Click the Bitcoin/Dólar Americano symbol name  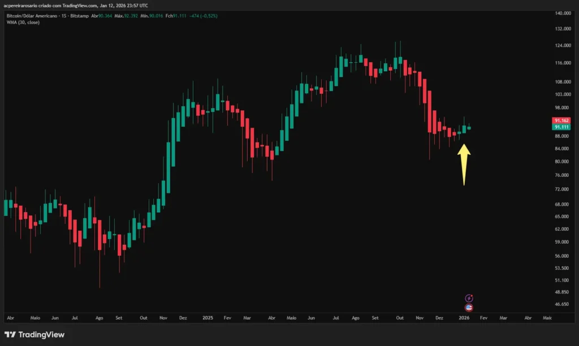click(x=32, y=16)
